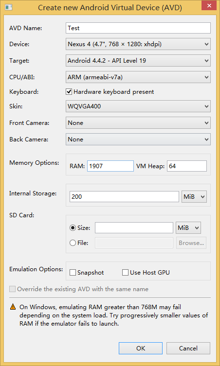The width and height of the screenshot is (220, 366).
Task: Open the CPU/ABI ARM dropdown
Action: click(x=138, y=77)
